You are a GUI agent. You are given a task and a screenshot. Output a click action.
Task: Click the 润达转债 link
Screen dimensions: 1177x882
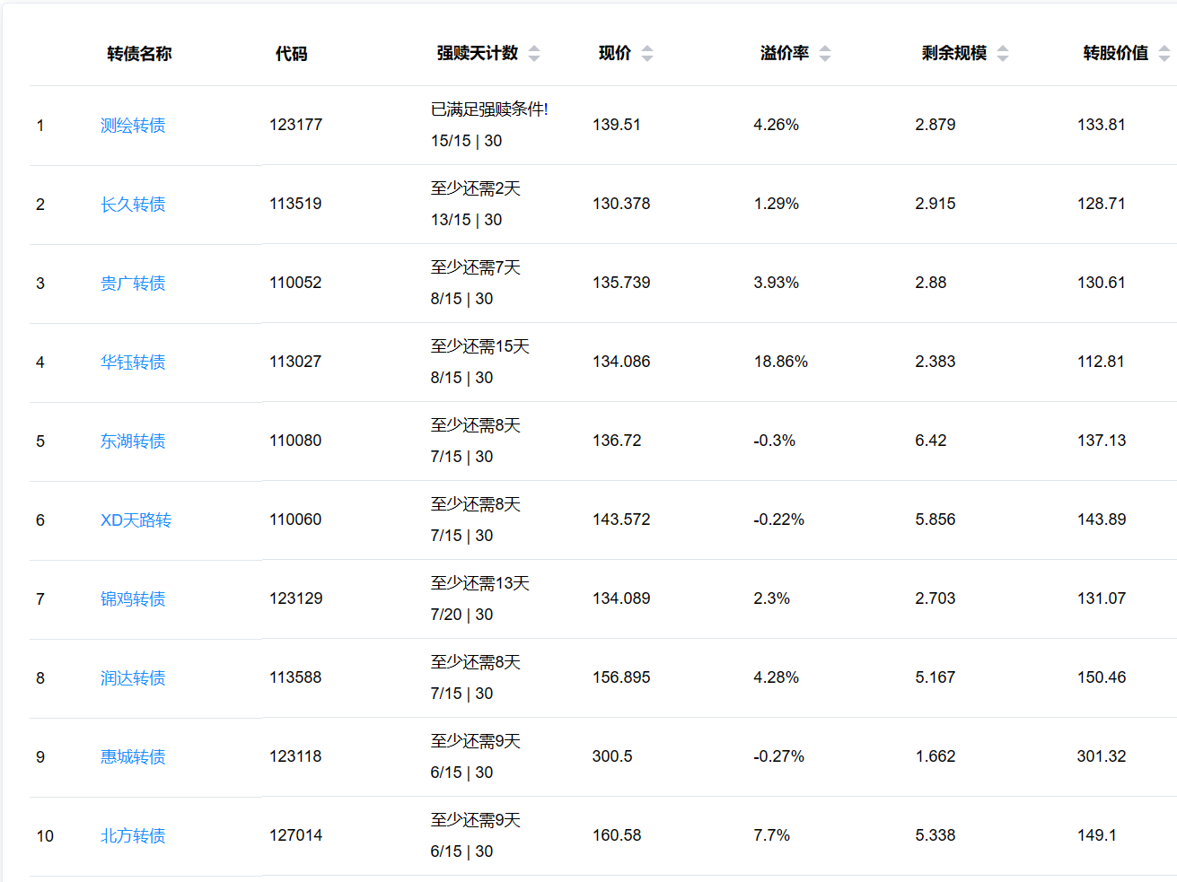coord(133,678)
